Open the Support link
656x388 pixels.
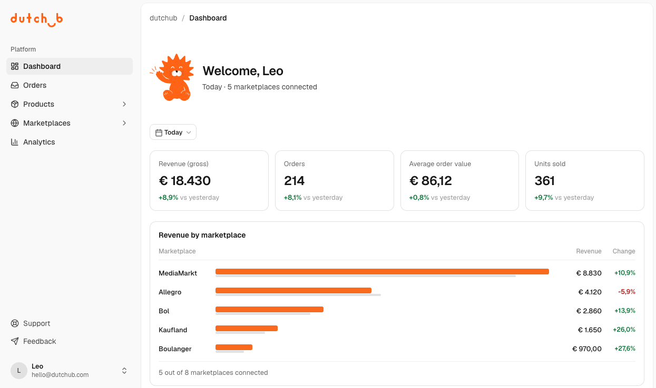[70, 323]
